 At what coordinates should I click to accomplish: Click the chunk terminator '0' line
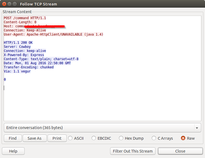(x=5, y=80)
